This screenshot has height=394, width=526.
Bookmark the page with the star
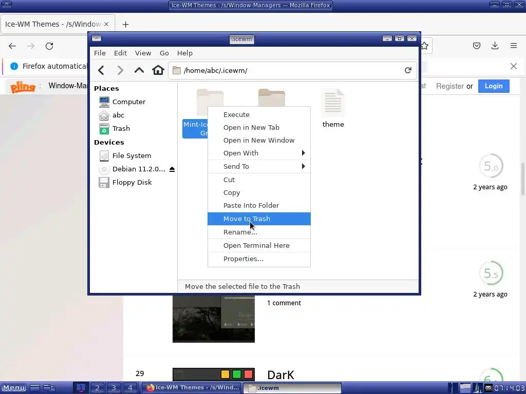[x=425, y=46]
